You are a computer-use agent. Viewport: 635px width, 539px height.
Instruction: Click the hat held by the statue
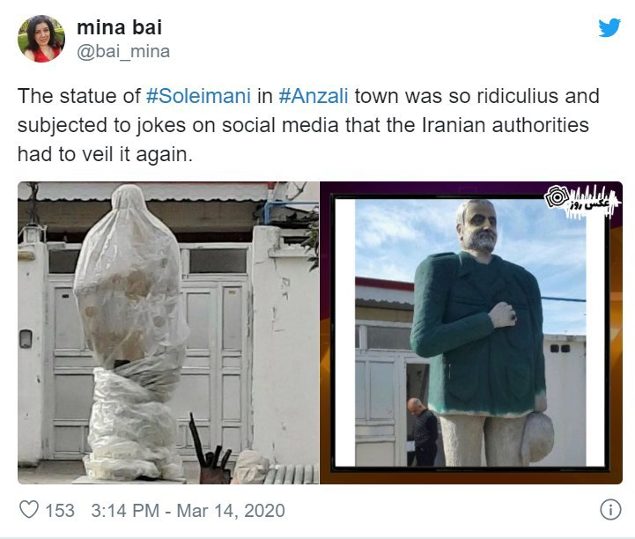pyautogui.click(x=537, y=438)
